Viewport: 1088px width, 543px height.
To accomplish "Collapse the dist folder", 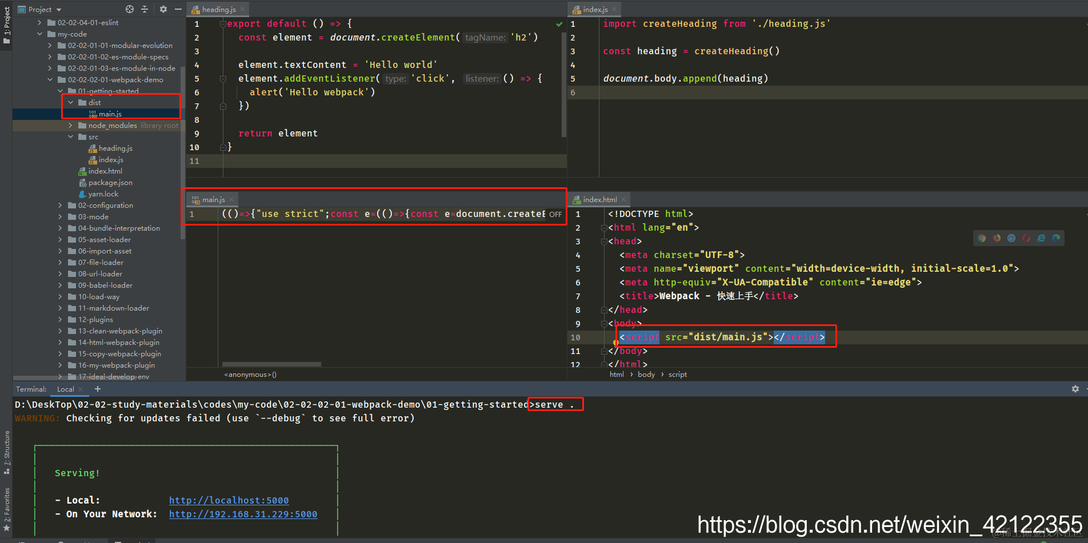I will (70, 103).
